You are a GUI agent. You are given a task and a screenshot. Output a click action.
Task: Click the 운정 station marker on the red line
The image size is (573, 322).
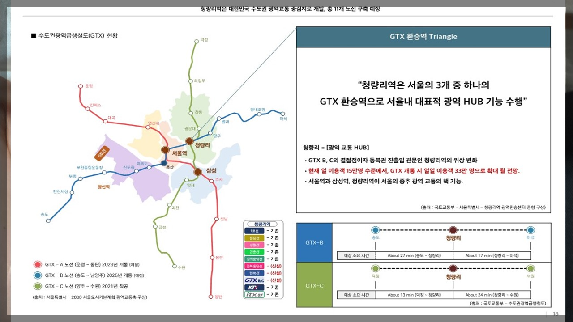pos(81,86)
